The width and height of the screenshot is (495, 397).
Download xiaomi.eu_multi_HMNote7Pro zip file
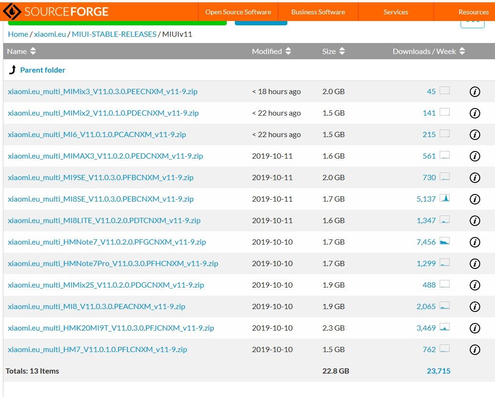(113, 263)
